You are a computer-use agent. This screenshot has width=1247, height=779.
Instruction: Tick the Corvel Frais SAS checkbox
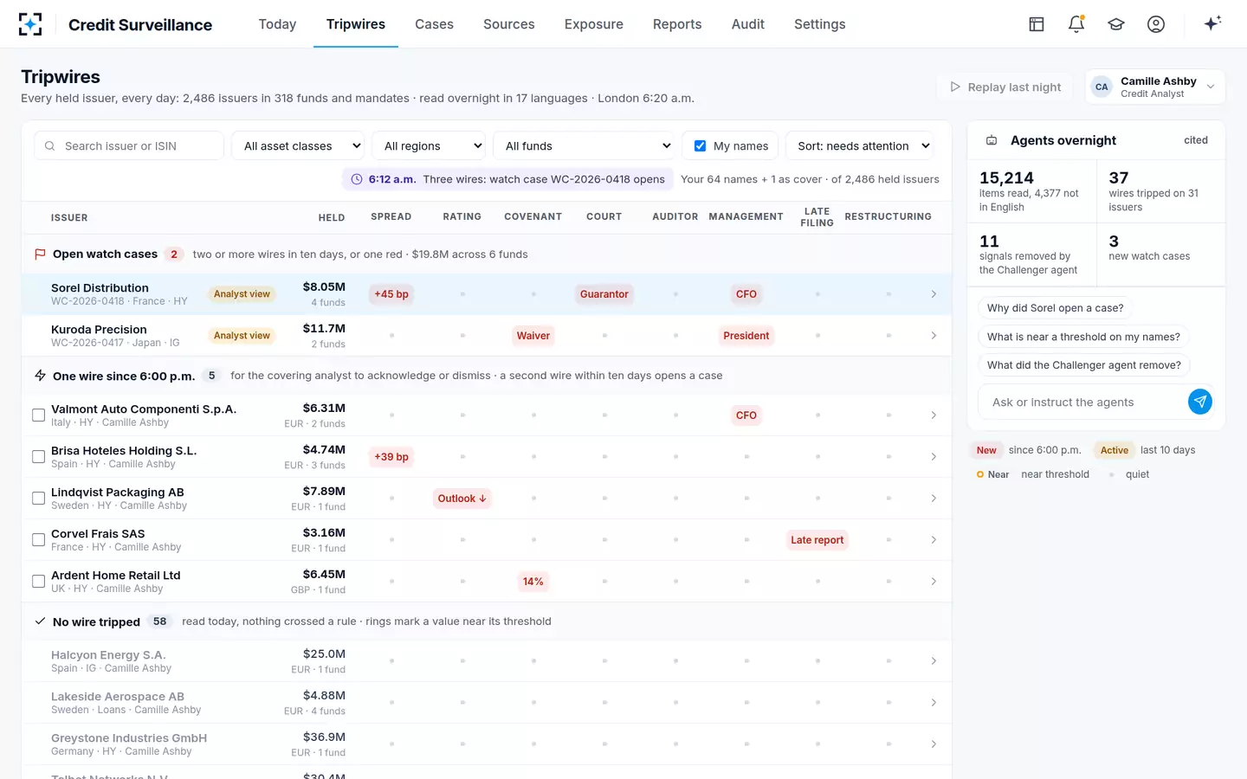pyautogui.click(x=38, y=540)
